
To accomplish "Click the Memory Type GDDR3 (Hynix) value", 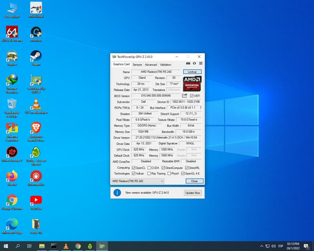I will tap(146, 125).
